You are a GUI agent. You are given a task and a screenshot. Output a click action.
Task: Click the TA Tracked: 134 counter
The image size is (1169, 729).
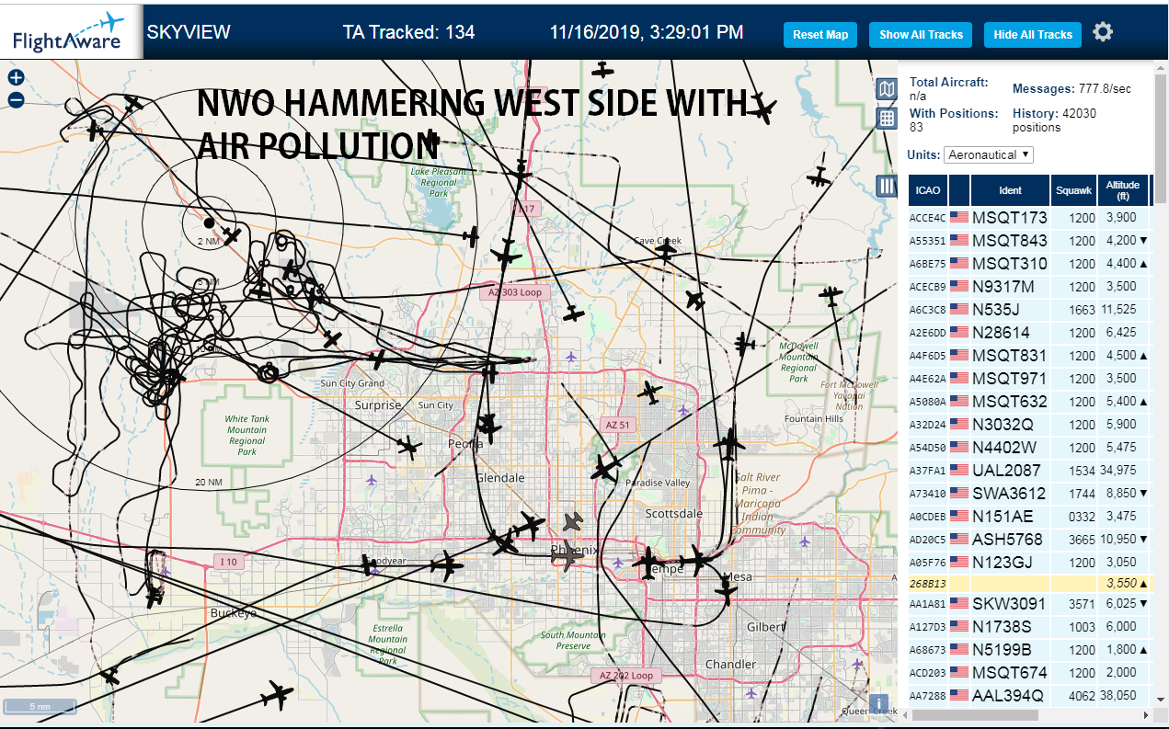tap(408, 32)
